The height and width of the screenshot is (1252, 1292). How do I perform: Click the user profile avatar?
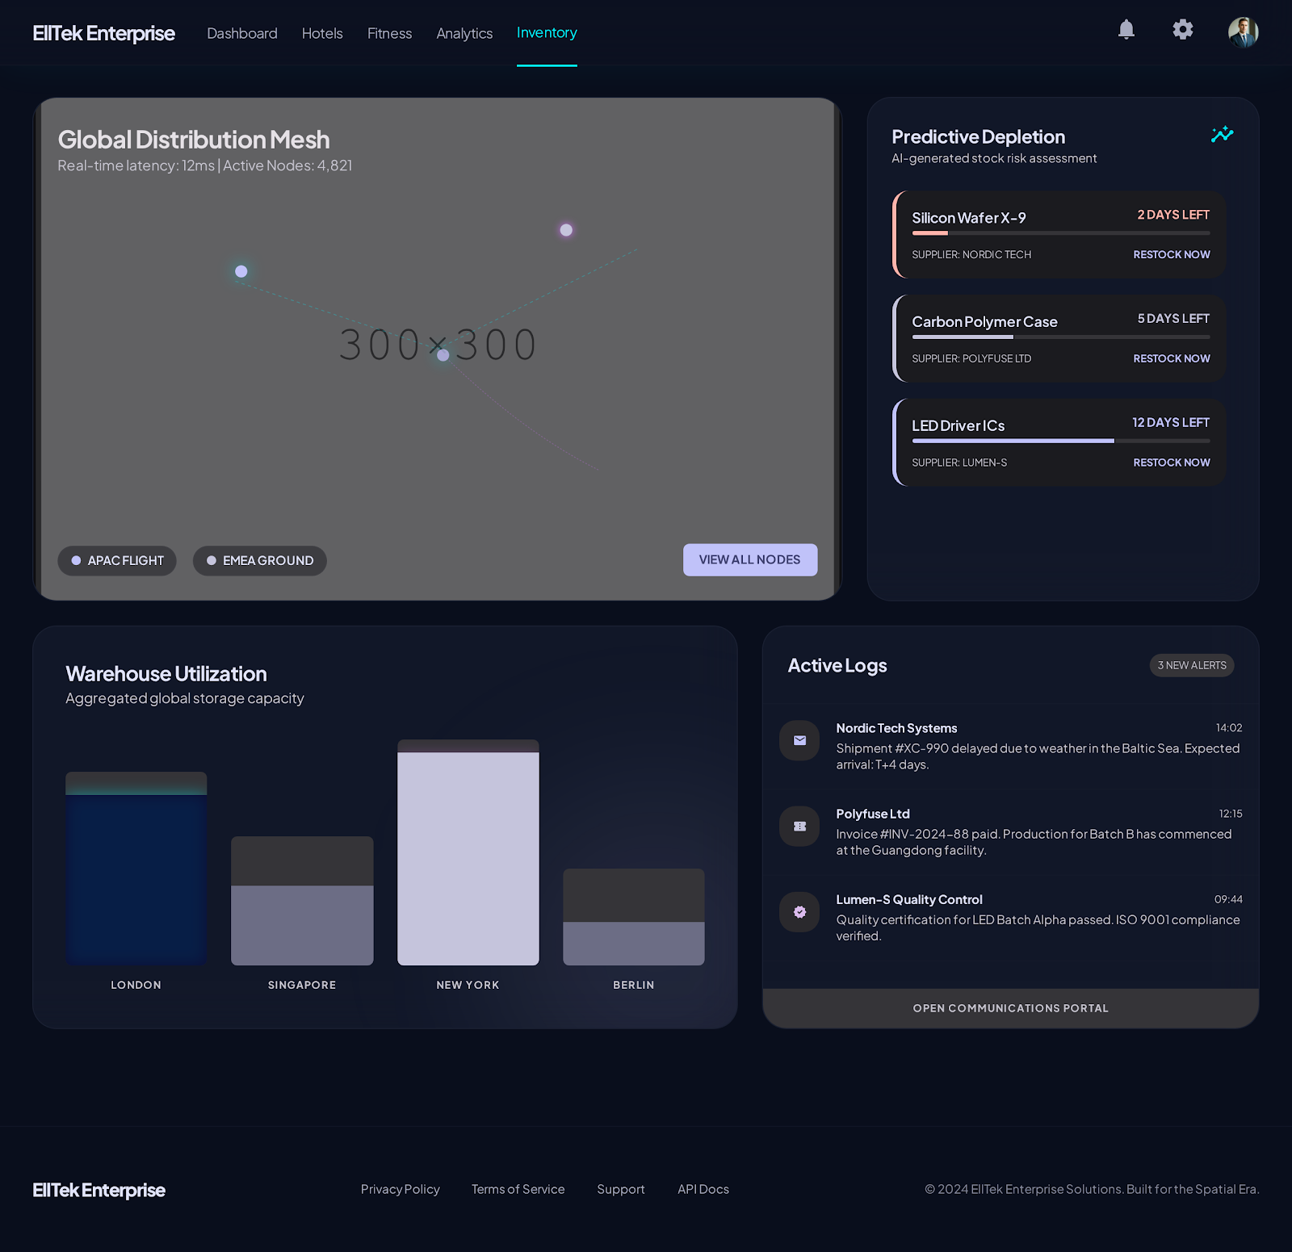(1243, 32)
